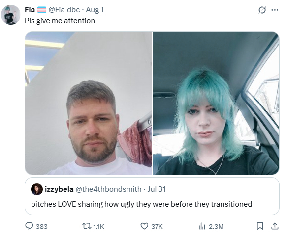The width and height of the screenshot is (286, 235).
Task: Open view analytics bar chart icon
Action: (202, 226)
